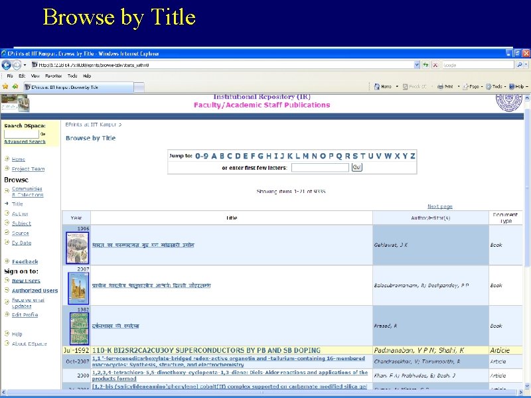Click the Add to Favorites icon
This screenshot has width=531, height=398.
pos(15,87)
